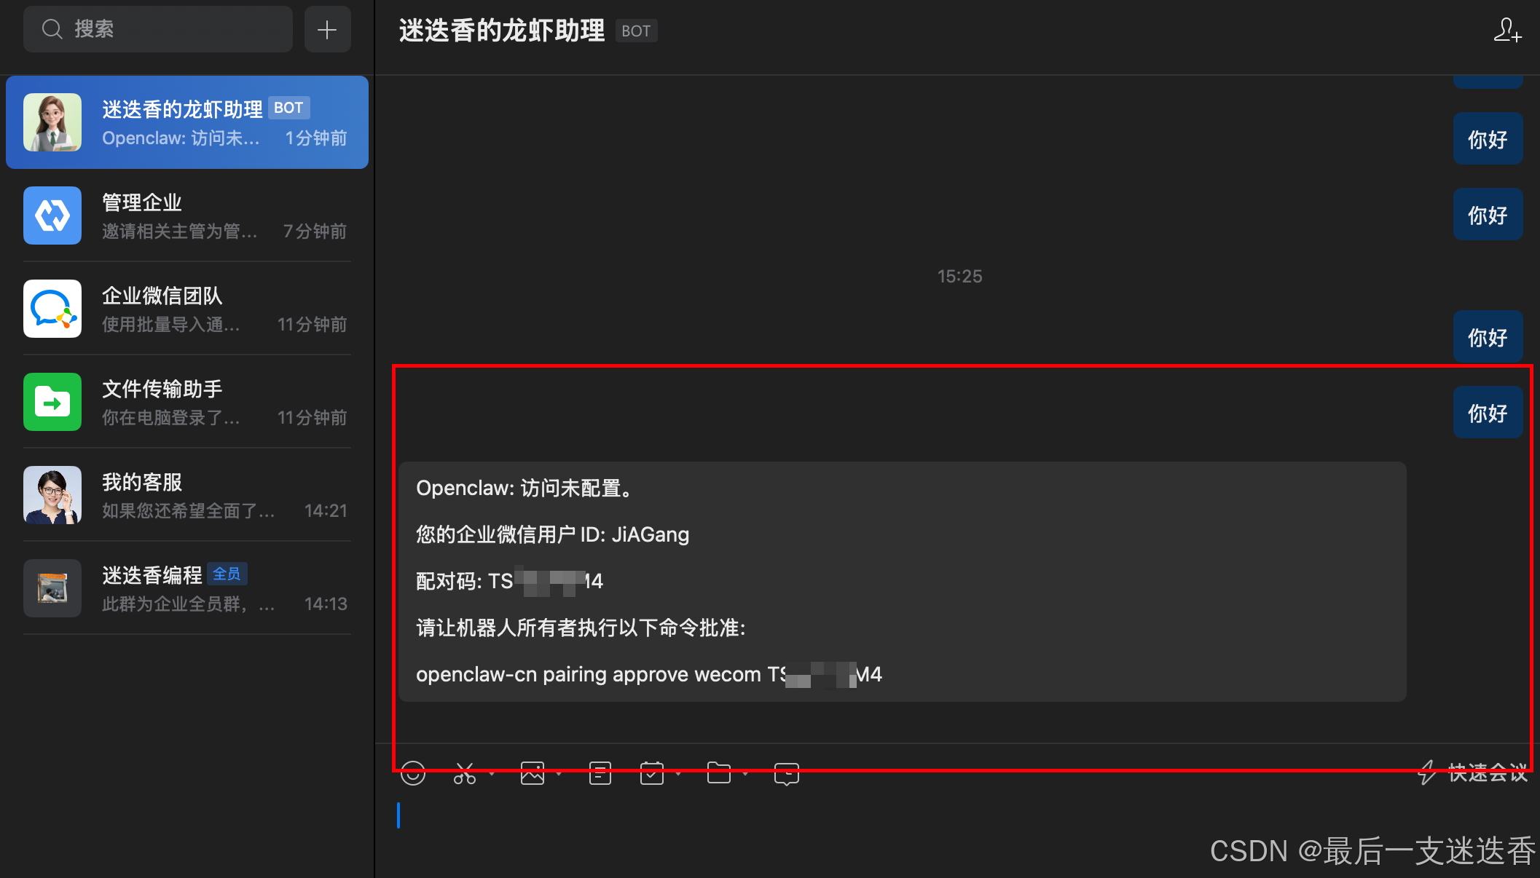Expand the screenshot tool dropdown arrow
Screen dimensions: 1540x878
[492, 773]
